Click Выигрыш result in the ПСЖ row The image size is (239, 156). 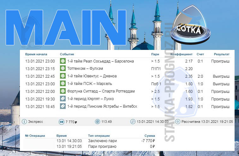point(221,84)
